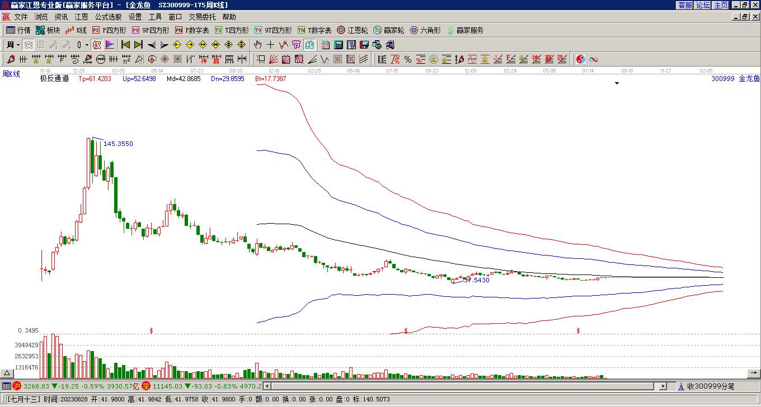The width and height of the screenshot is (761, 407).
Task: Open the 江恩 menu
Action: pyautogui.click(x=81, y=17)
